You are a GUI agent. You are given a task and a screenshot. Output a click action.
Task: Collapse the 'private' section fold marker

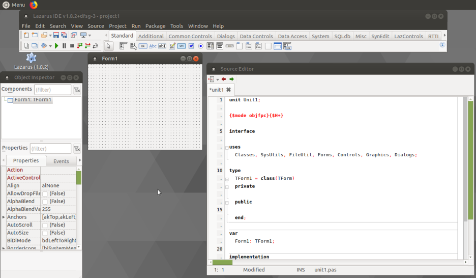point(227,187)
